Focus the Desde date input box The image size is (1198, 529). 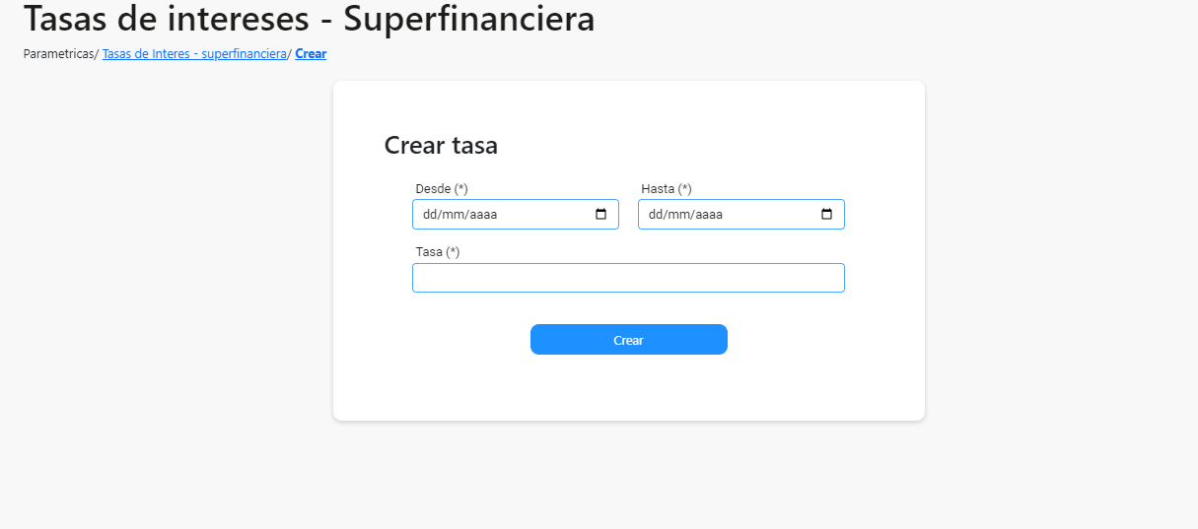(x=516, y=215)
